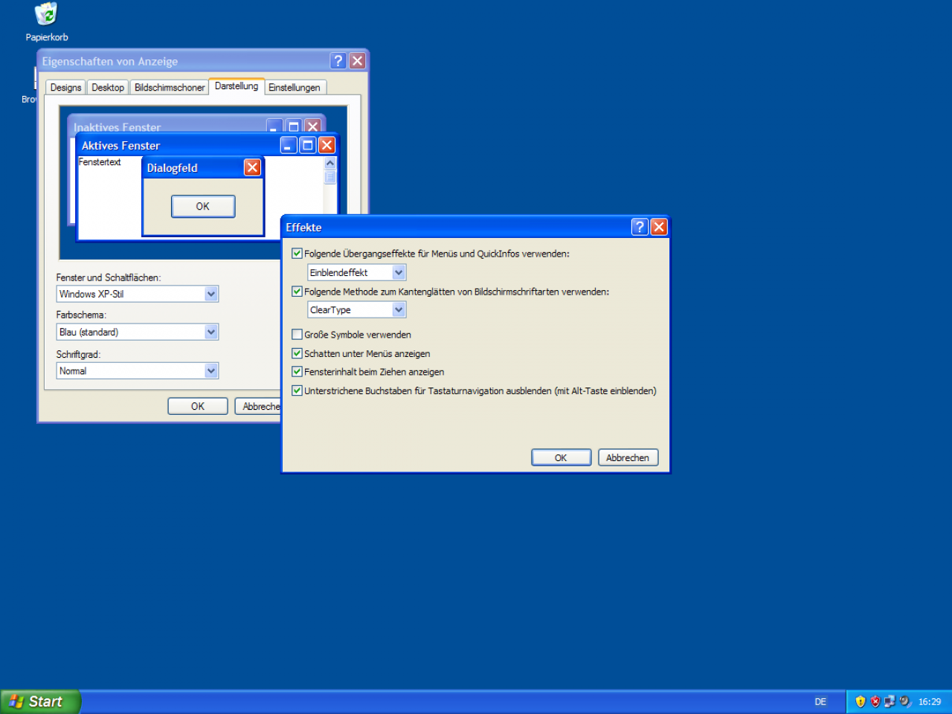This screenshot has width=952, height=714.
Task: Click the red shield security alert icon
Action: tap(875, 701)
